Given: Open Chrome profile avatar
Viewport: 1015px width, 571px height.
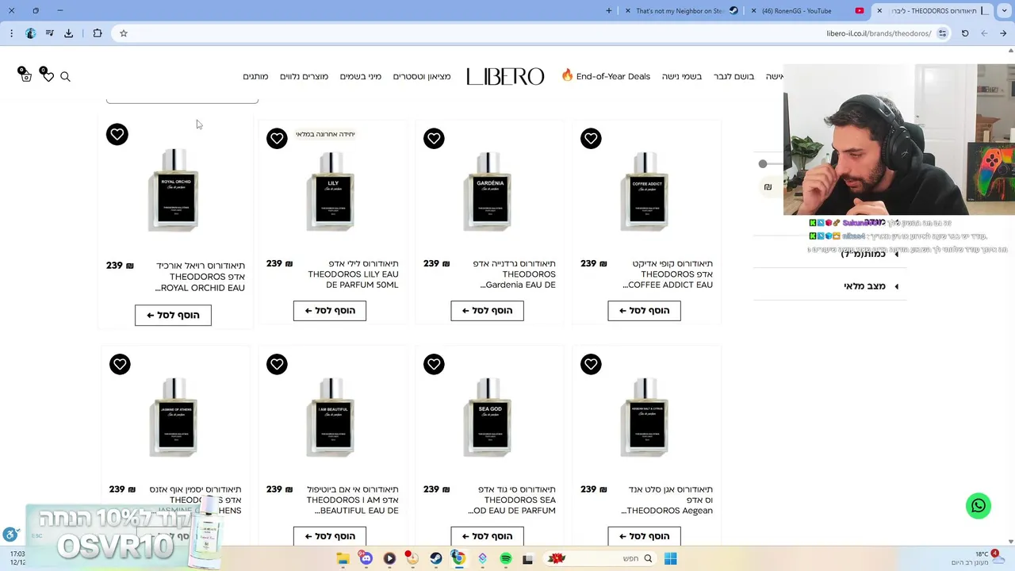Looking at the screenshot, I should pos(30,33).
